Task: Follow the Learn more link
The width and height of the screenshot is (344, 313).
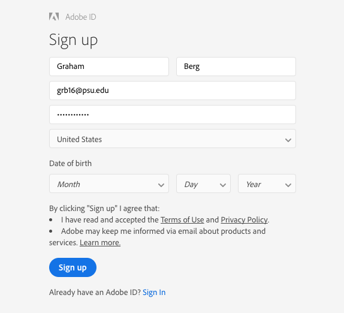Action: 100,242
